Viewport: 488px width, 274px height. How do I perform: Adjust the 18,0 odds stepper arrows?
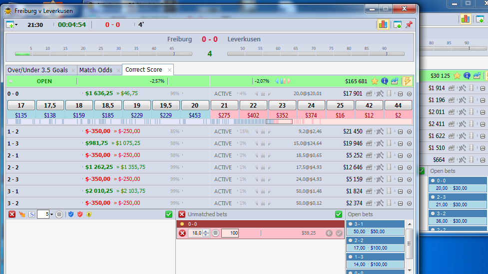coord(206,233)
